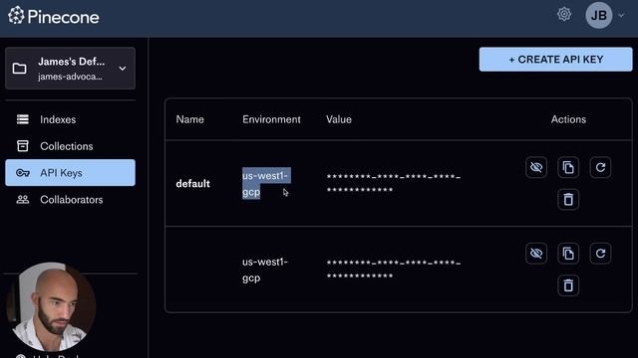Click the Create API Key button
638x358 pixels.
(556, 60)
